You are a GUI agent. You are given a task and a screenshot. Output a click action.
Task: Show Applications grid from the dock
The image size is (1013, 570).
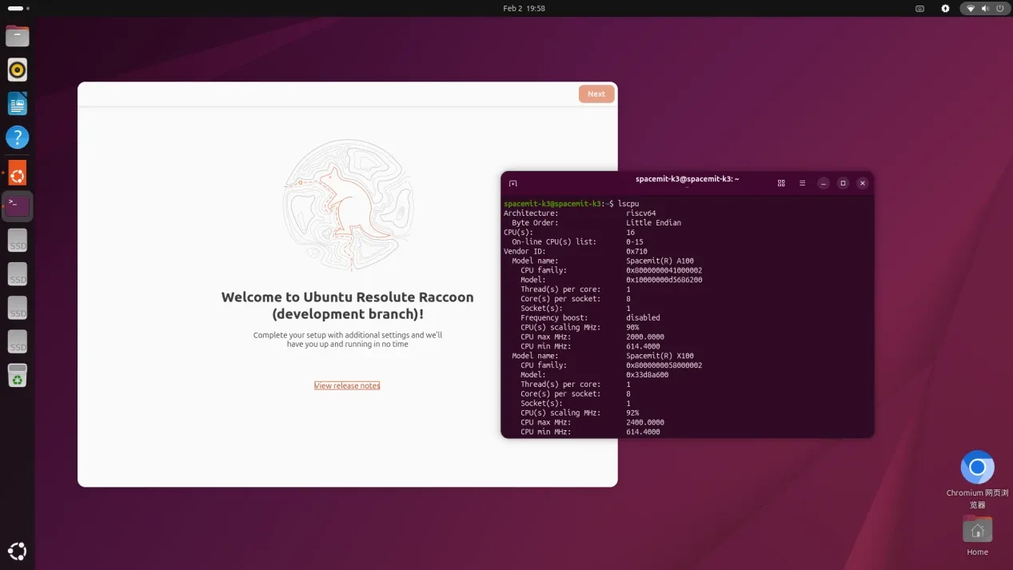tap(17, 551)
